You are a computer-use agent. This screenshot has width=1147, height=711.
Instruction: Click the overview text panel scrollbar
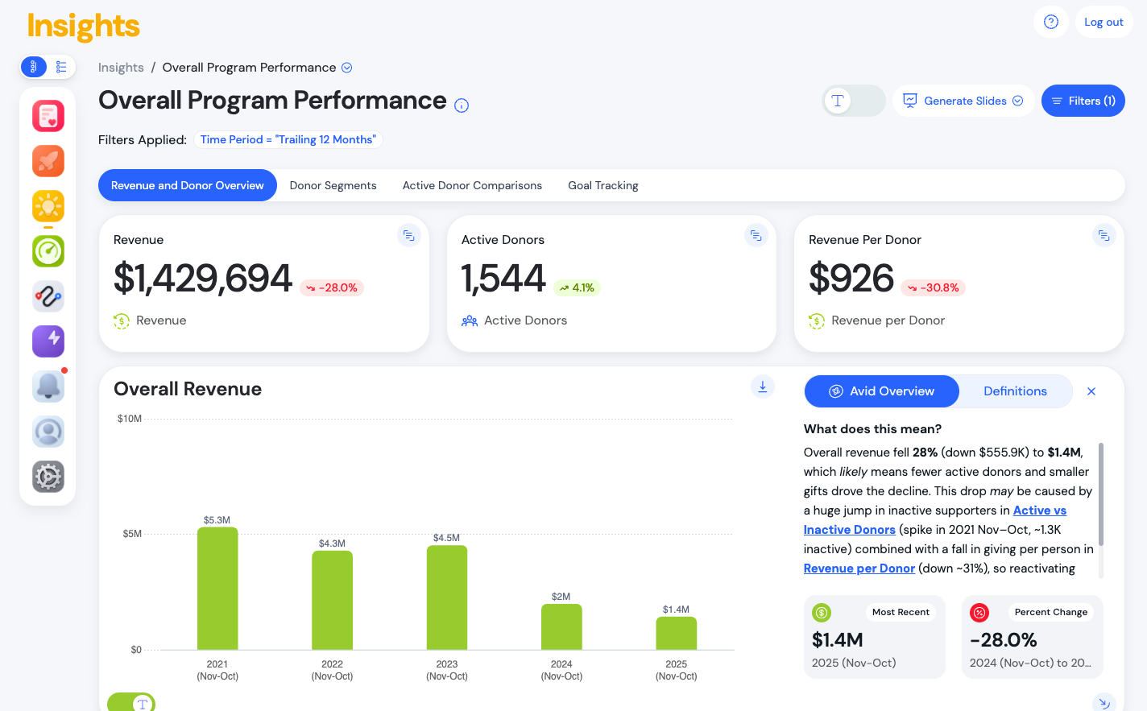pos(1101,495)
